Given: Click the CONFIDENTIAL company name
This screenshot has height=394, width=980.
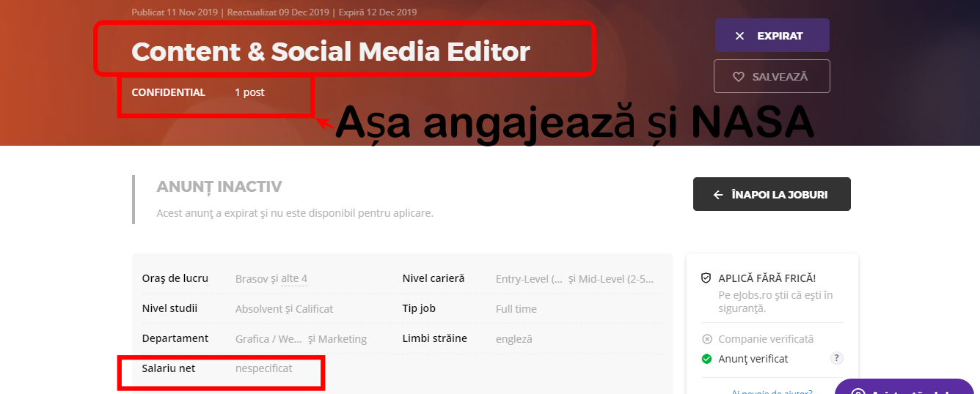Looking at the screenshot, I should click(168, 92).
